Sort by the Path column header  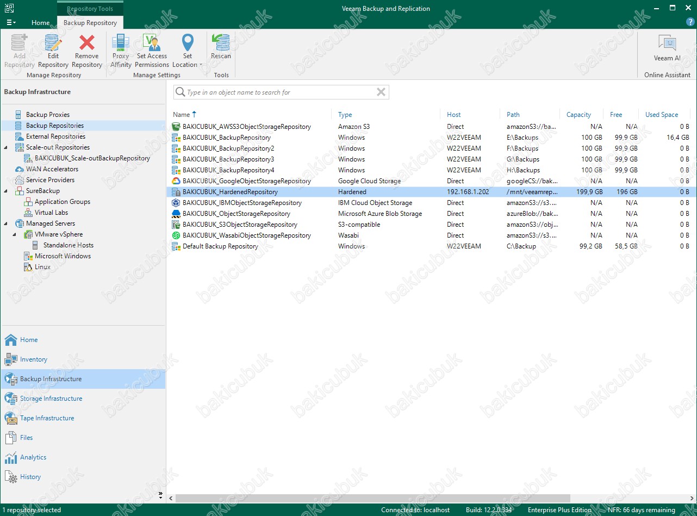pyautogui.click(x=513, y=115)
